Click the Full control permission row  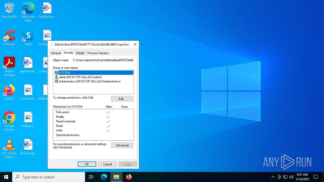(93, 112)
